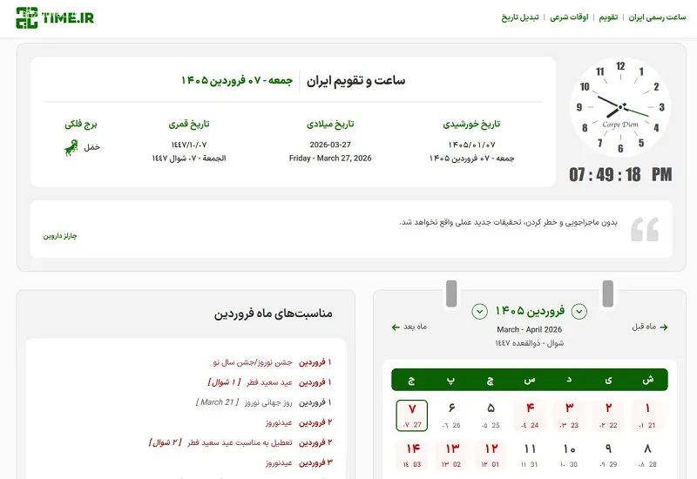Viewport: 697px width, 479px height.
Task: Click the تاریخ خورشیدی heading
Action: coord(471,124)
